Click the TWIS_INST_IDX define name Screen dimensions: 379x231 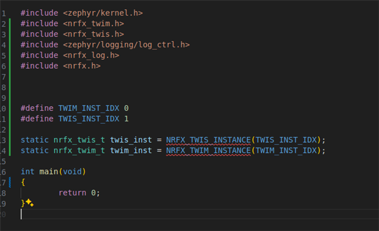[89, 119]
